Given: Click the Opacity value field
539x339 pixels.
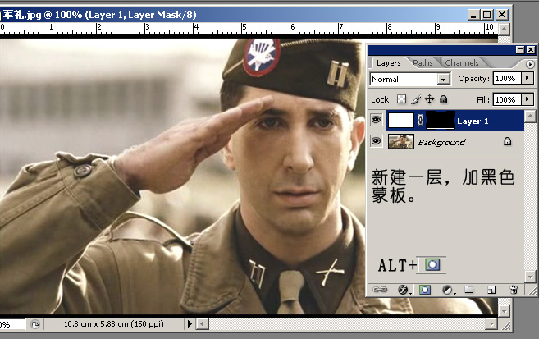Looking at the screenshot, I should point(507,79).
